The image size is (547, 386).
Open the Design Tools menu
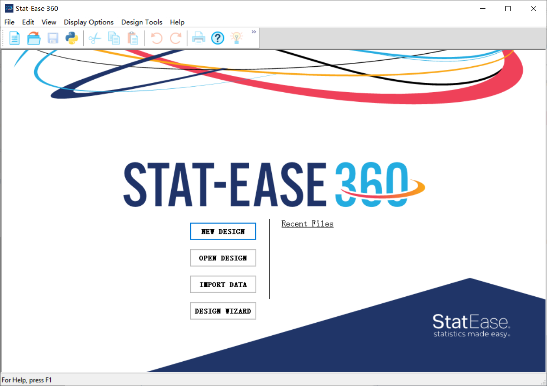click(142, 22)
